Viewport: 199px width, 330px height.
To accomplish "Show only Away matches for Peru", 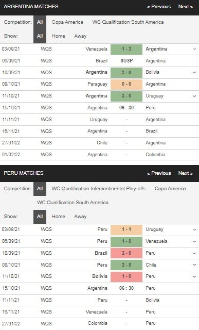I will coord(80,217).
